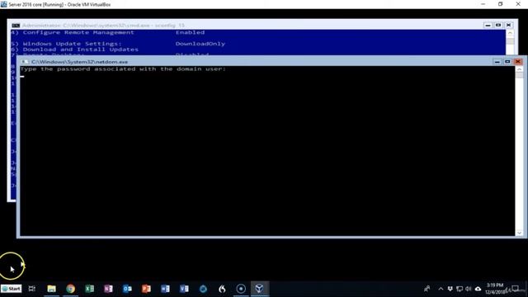This screenshot has width=528, height=297.
Task: Minimize the netdom.exe console window
Action: click(497, 62)
